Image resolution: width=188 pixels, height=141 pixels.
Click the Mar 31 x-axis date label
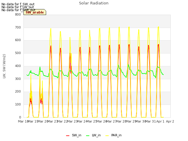[151, 121]
